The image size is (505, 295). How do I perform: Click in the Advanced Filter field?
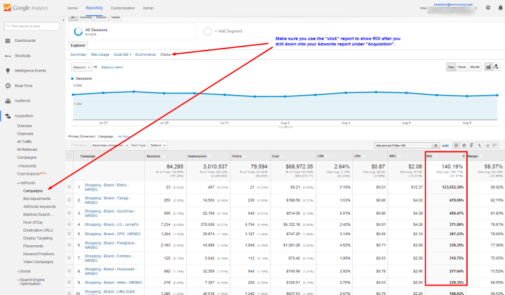coord(403,146)
